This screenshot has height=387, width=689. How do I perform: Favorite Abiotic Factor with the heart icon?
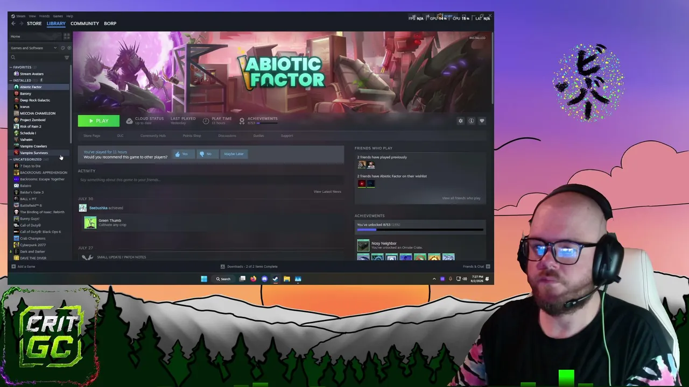pyautogui.click(x=482, y=121)
